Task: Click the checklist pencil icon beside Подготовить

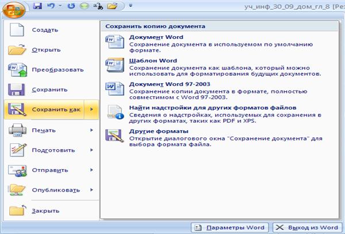Action: pos(18,150)
